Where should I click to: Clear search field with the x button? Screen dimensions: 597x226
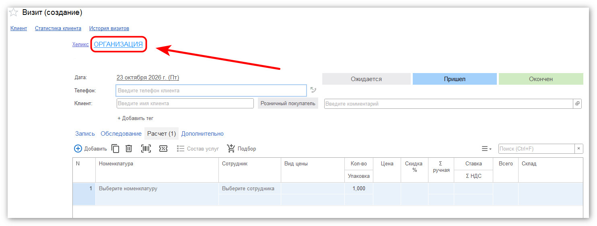click(x=578, y=149)
